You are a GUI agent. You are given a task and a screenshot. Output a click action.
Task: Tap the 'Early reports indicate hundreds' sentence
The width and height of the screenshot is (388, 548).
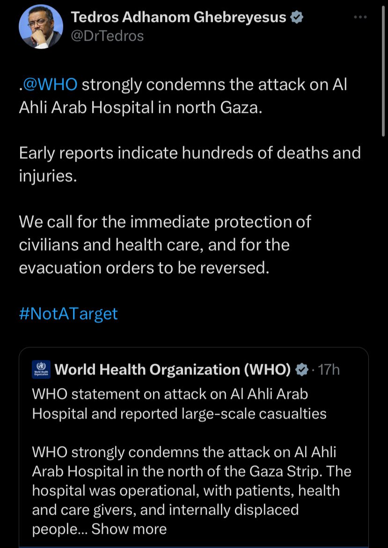pyautogui.click(x=190, y=153)
